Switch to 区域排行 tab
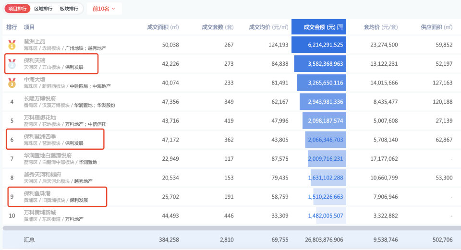This screenshot has width=461, height=250. [x=43, y=9]
